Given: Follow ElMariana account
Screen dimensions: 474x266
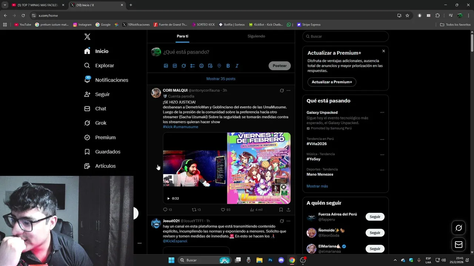Looking at the screenshot, I should pyautogui.click(x=375, y=249).
